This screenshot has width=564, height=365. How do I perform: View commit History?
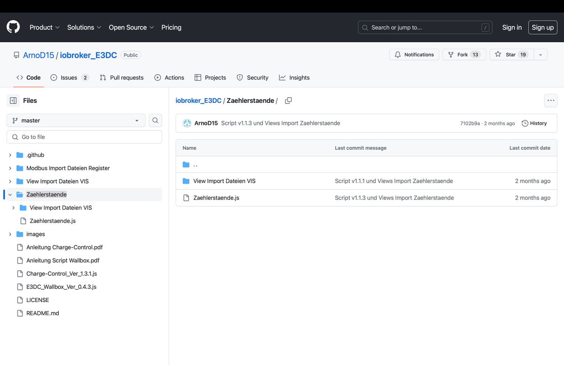(x=534, y=123)
